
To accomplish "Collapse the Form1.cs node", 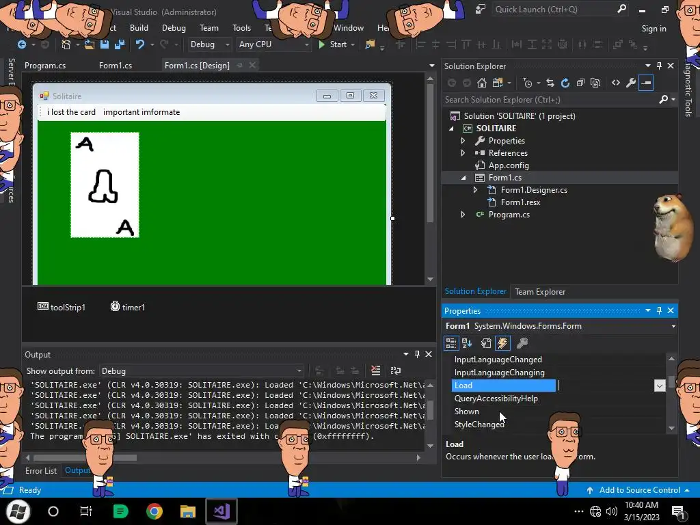I will pos(463,178).
